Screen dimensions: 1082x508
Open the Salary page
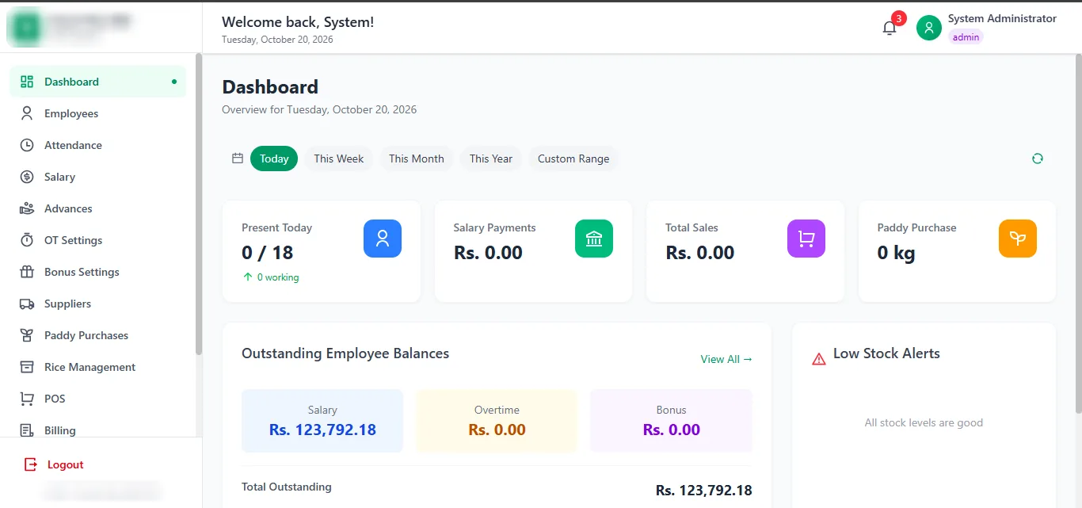[x=98, y=177]
